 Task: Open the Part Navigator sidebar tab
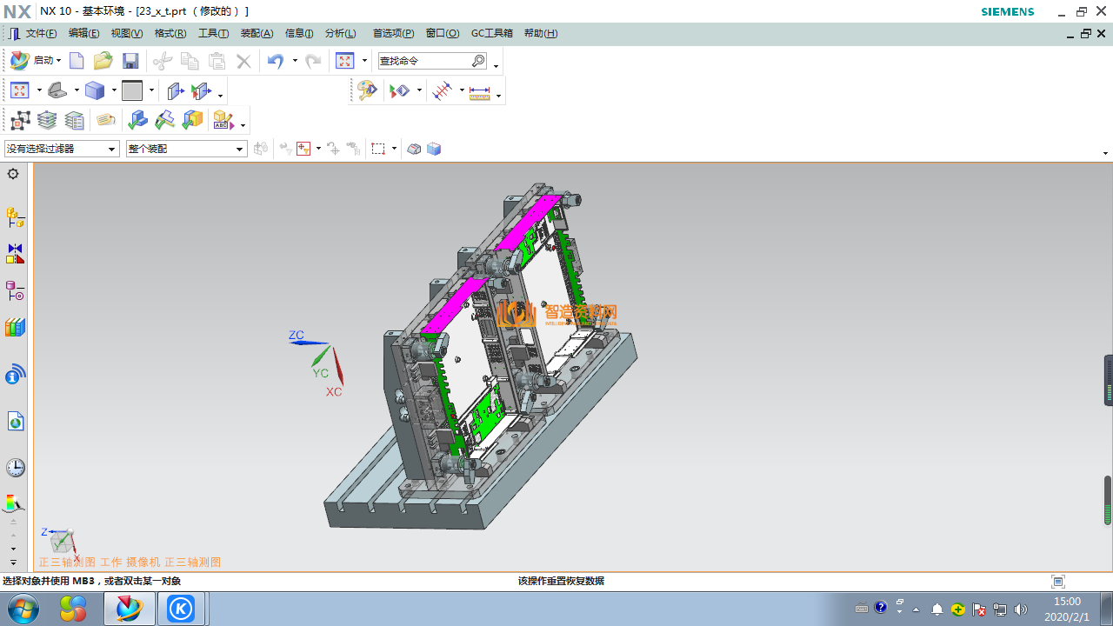15,290
